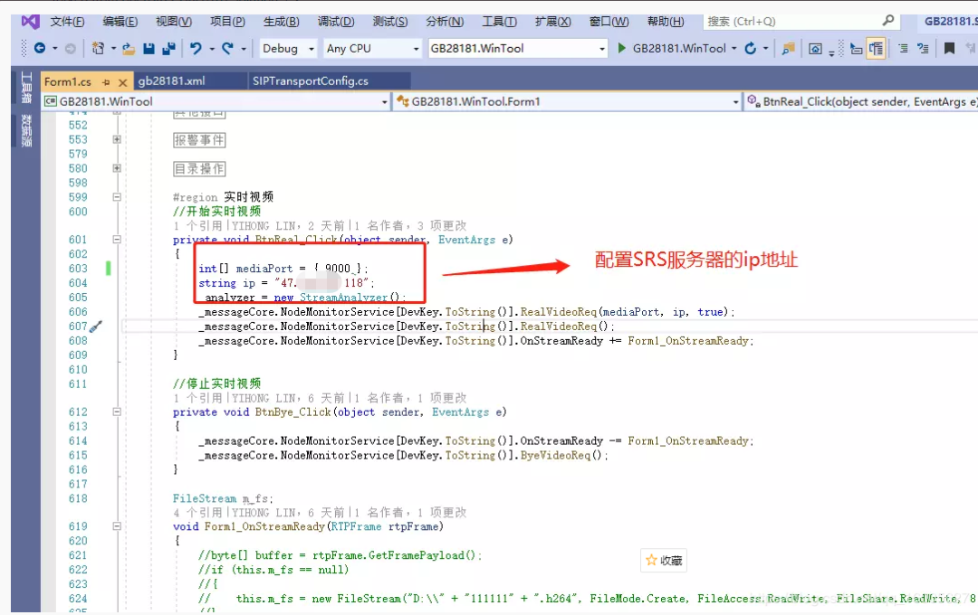Open the GB28181.WinTool project scope dropdown
The height and width of the screenshot is (615, 978).
(x=216, y=101)
